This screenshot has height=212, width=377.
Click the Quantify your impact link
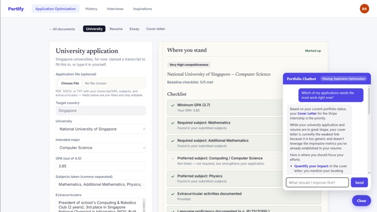[x=312, y=166]
